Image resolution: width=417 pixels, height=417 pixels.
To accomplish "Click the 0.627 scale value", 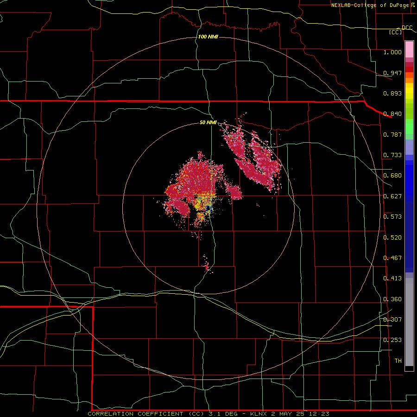I will click(x=392, y=196).
